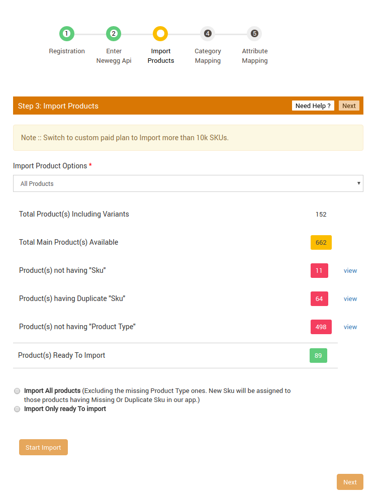Click the step 1 Registration circle
380x502 pixels.
(x=67, y=34)
